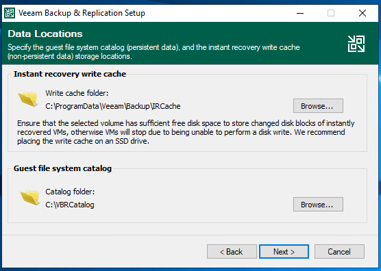
Task: Browse for a write cache folder
Action: point(318,106)
